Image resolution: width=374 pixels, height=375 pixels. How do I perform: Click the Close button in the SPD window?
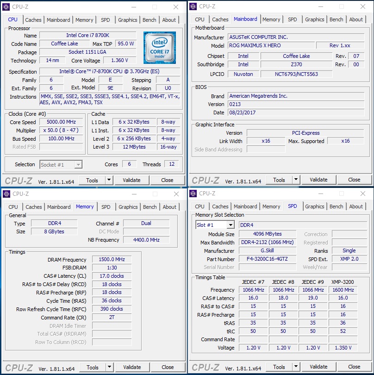tap(354, 367)
